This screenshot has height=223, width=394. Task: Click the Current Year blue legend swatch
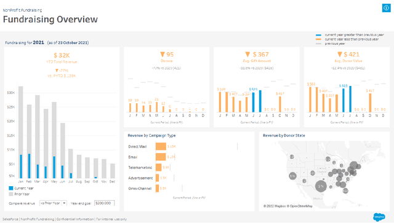pos(11,188)
